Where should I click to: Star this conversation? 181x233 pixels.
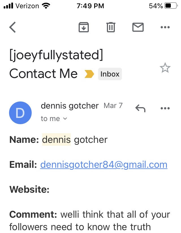[x=165, y=68]
